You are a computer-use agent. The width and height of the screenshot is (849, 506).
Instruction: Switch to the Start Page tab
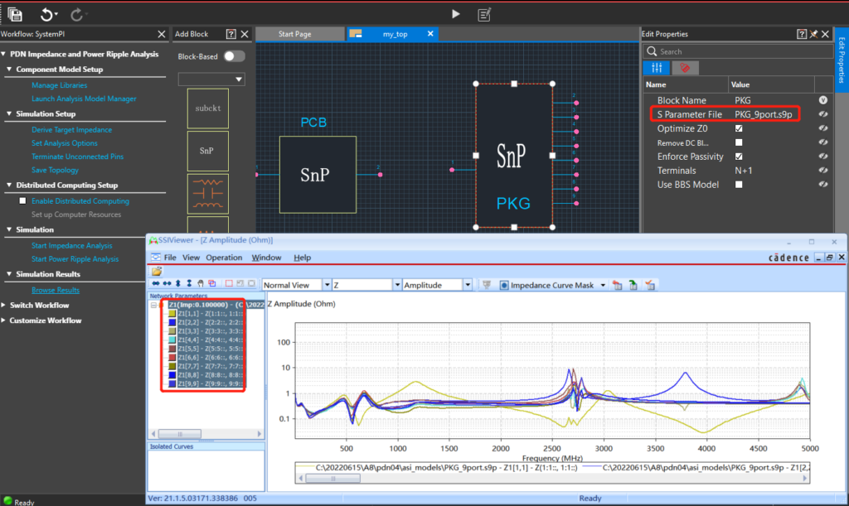[295, 34]
